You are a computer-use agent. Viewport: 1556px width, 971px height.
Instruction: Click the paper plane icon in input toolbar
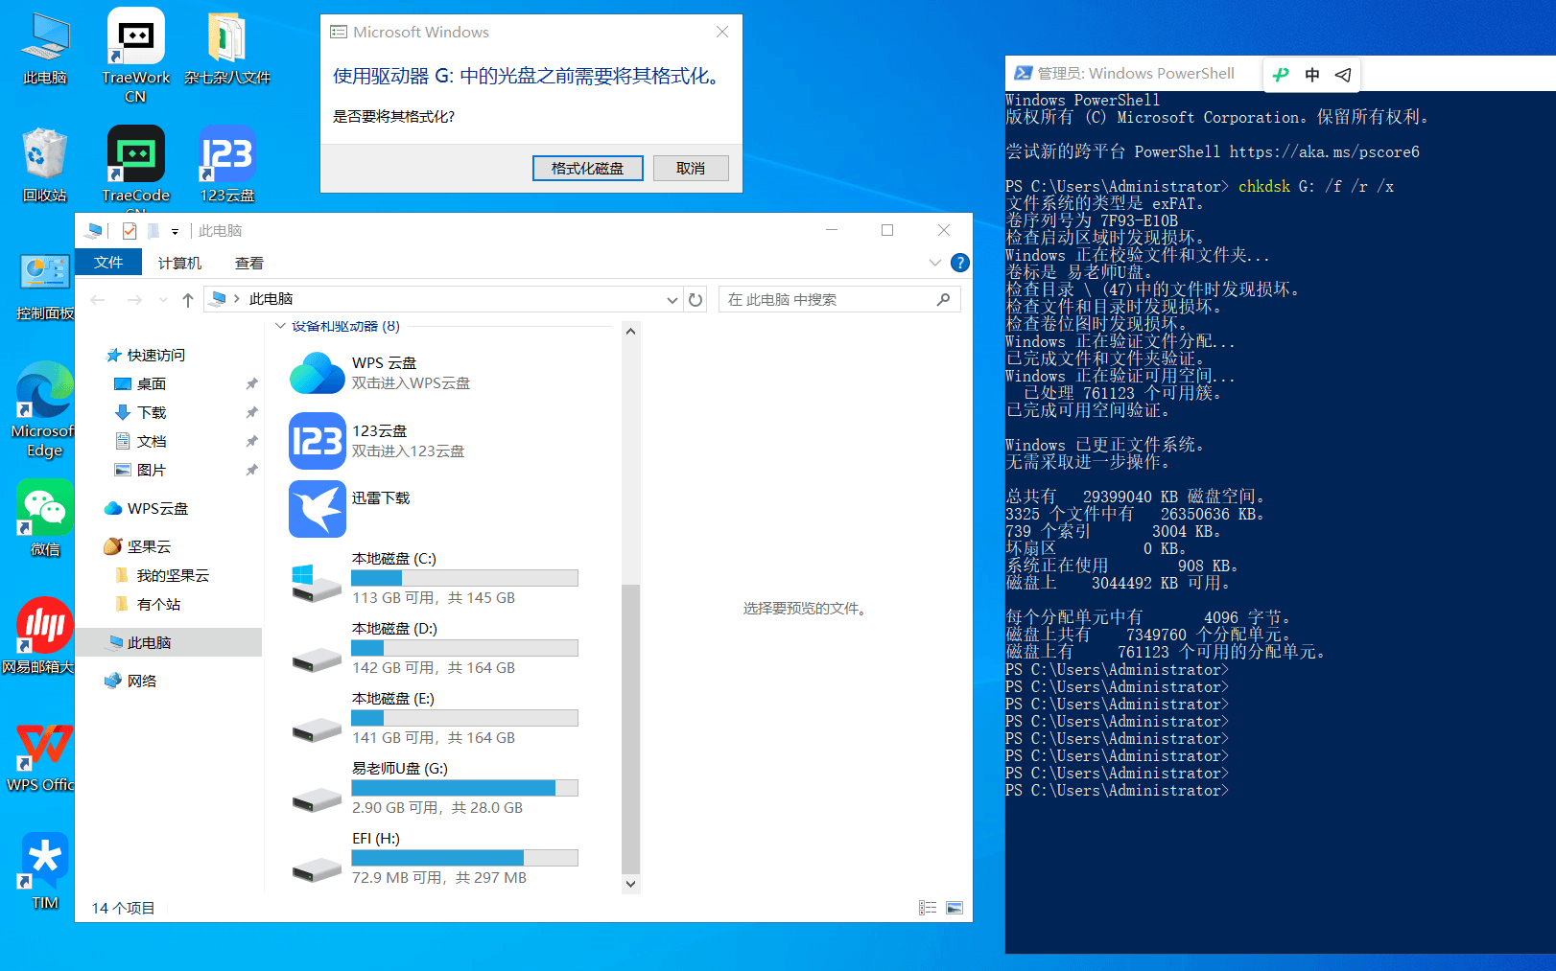pos(1343,75)
